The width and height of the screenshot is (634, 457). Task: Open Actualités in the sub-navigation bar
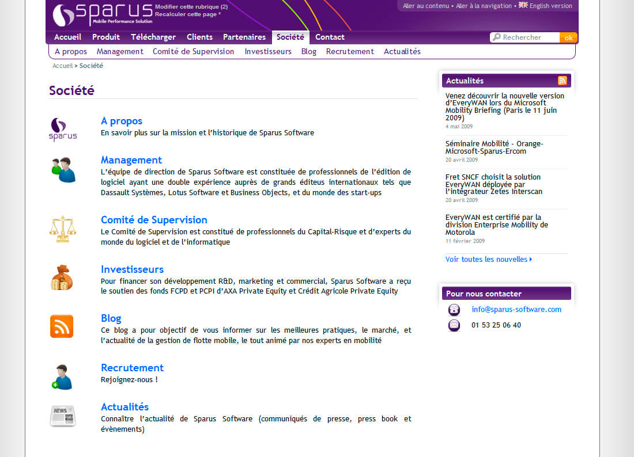click(x=402, y=52)
